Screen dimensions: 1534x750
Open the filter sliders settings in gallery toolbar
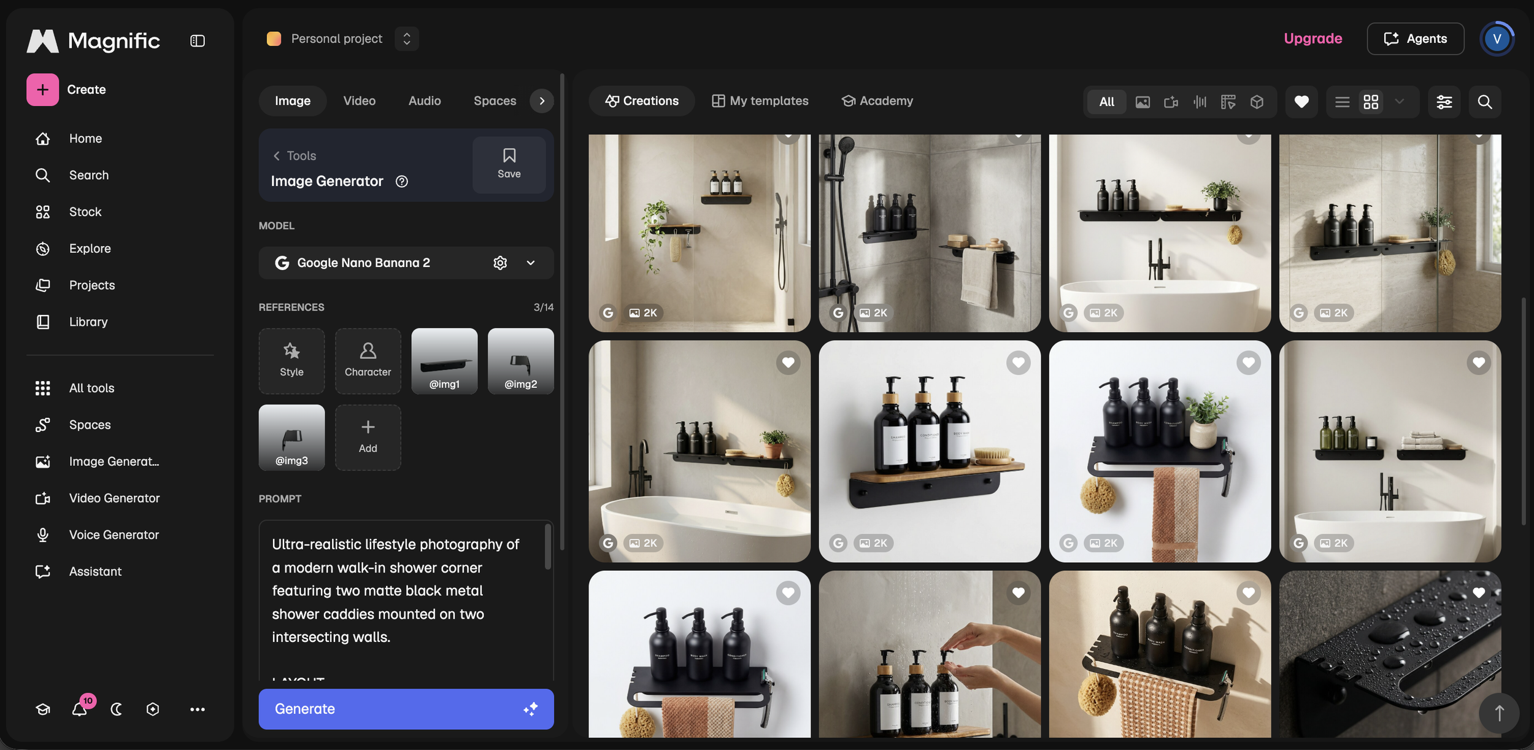pos(1444,102)
